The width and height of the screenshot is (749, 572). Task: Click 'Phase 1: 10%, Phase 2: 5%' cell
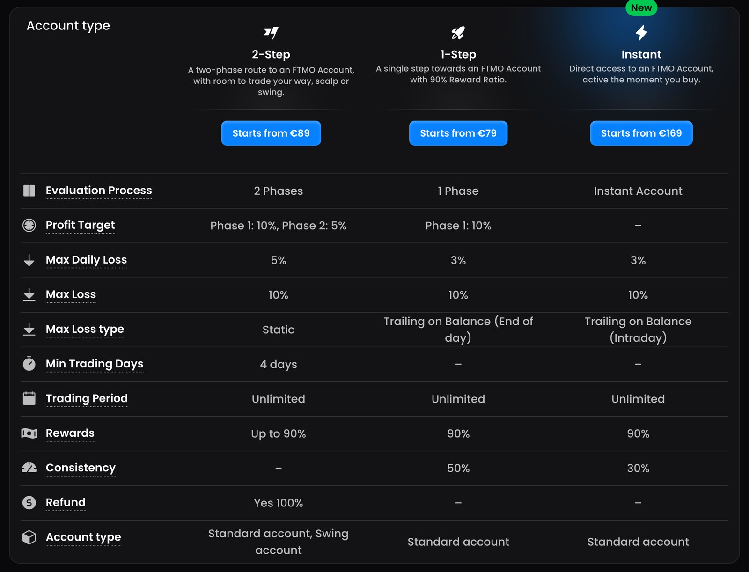(279, 226)
